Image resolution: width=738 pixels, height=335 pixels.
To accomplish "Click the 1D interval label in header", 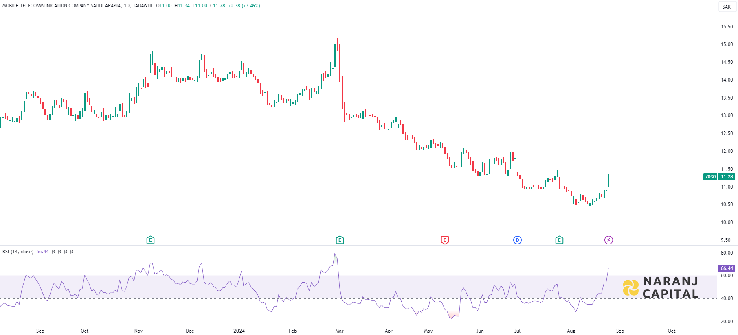I will tap(127, 6).
